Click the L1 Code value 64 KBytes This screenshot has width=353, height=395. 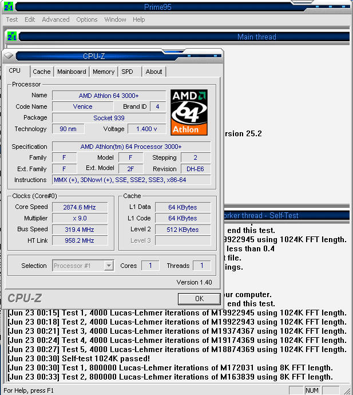183,218
